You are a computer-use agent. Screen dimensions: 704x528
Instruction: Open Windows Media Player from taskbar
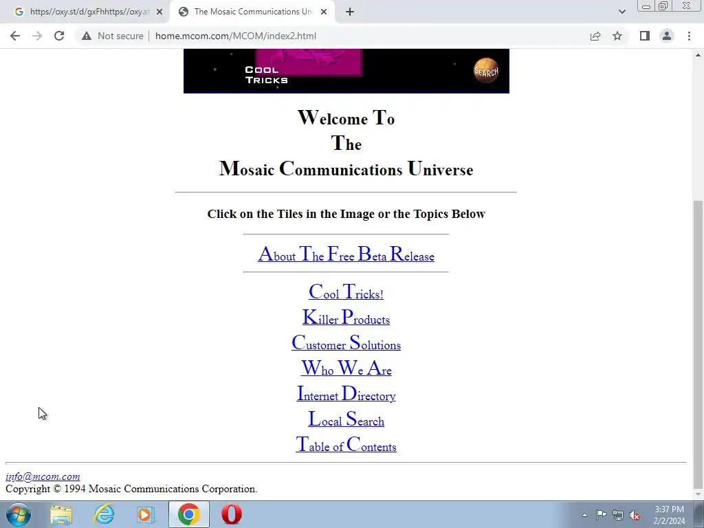pos(146,514)
